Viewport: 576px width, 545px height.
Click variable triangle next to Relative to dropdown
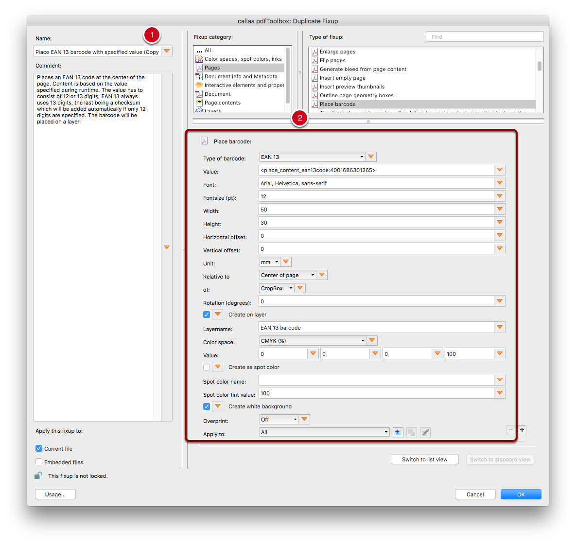(x=322, y=275)
